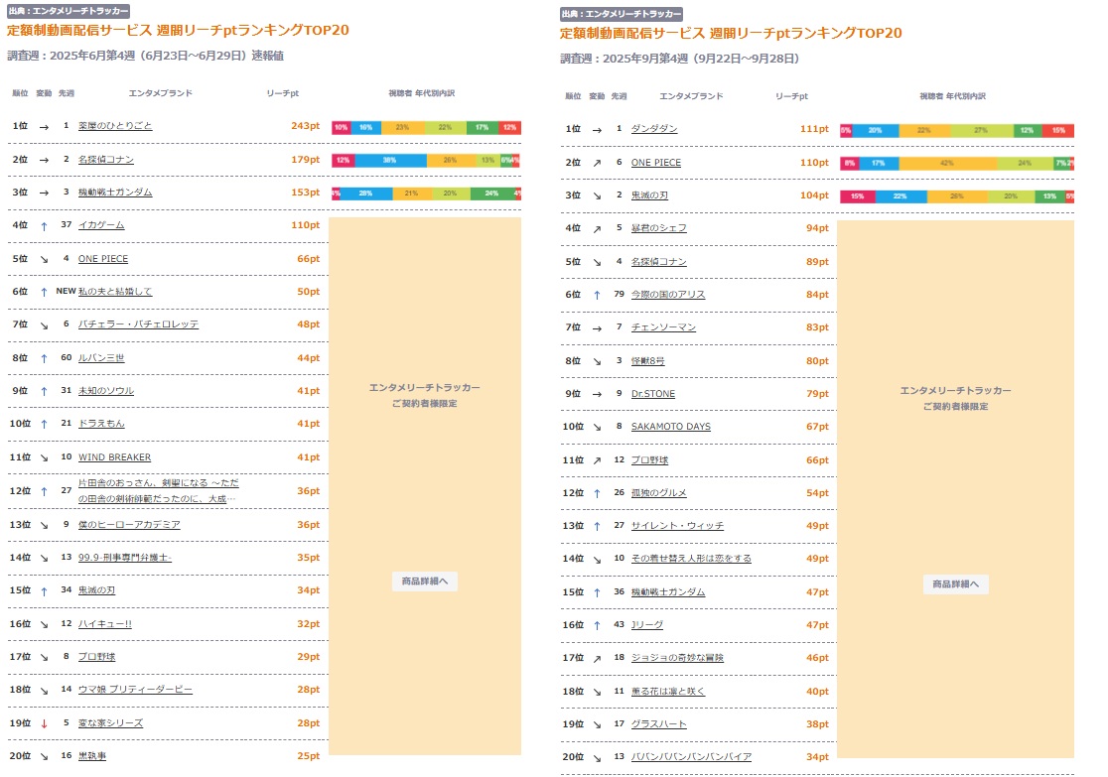
Task: Open the Jリーグ title link
Action: point(646,624)
